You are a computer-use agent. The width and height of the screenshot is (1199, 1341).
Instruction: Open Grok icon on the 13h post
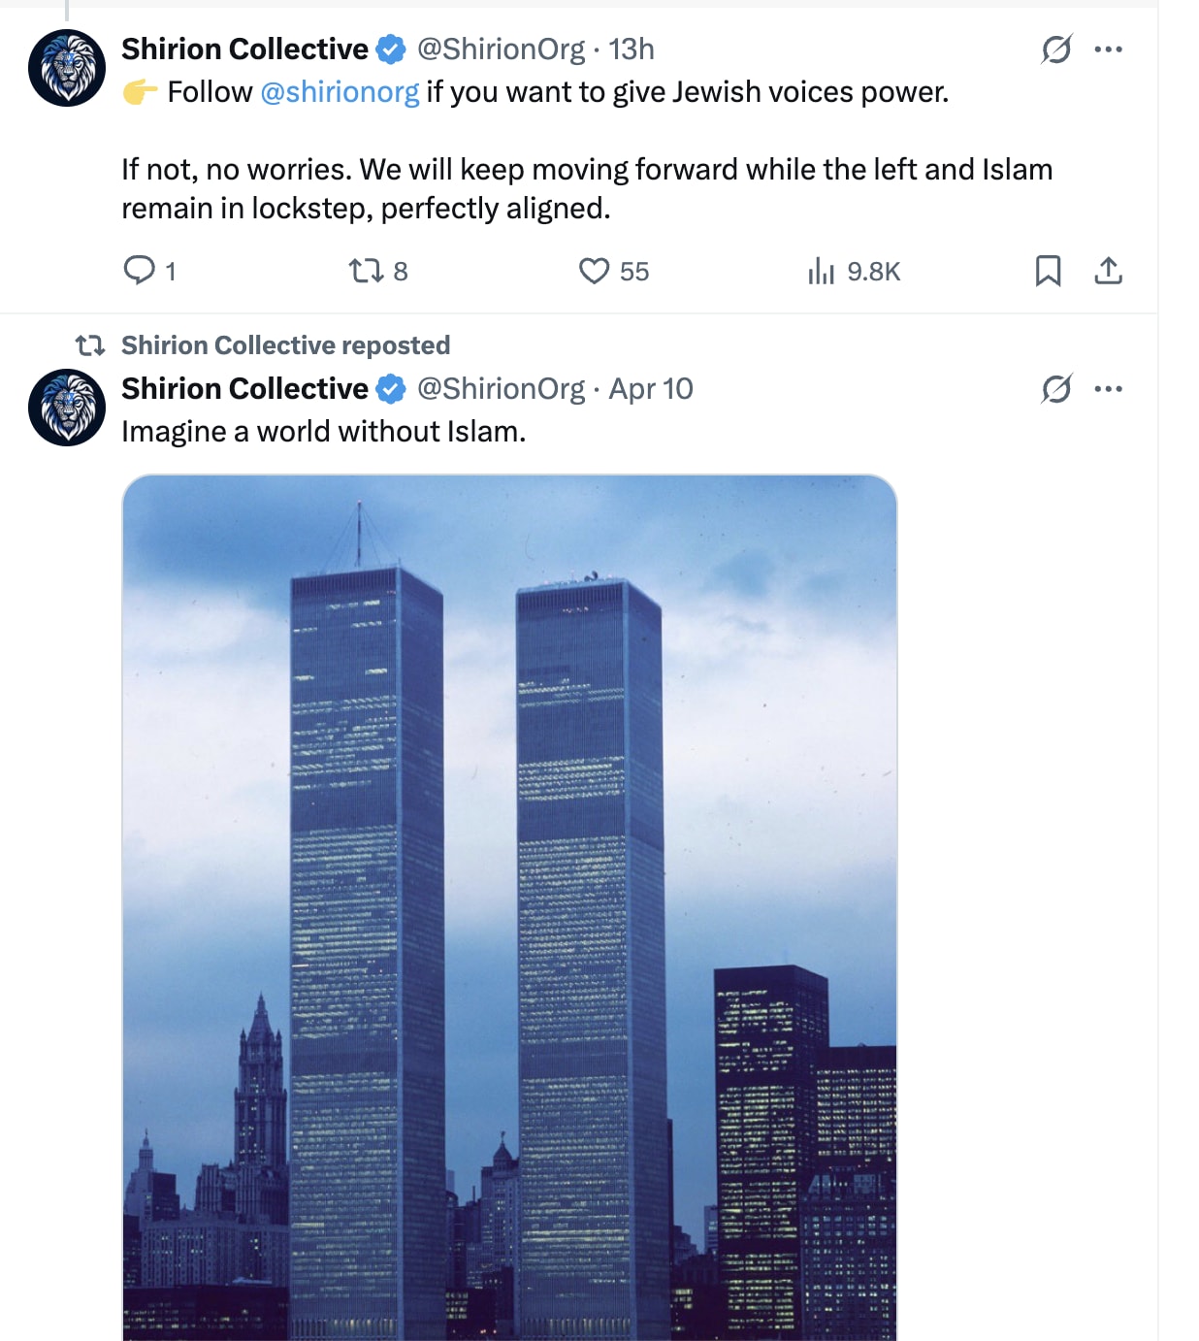coord(1056,49)
